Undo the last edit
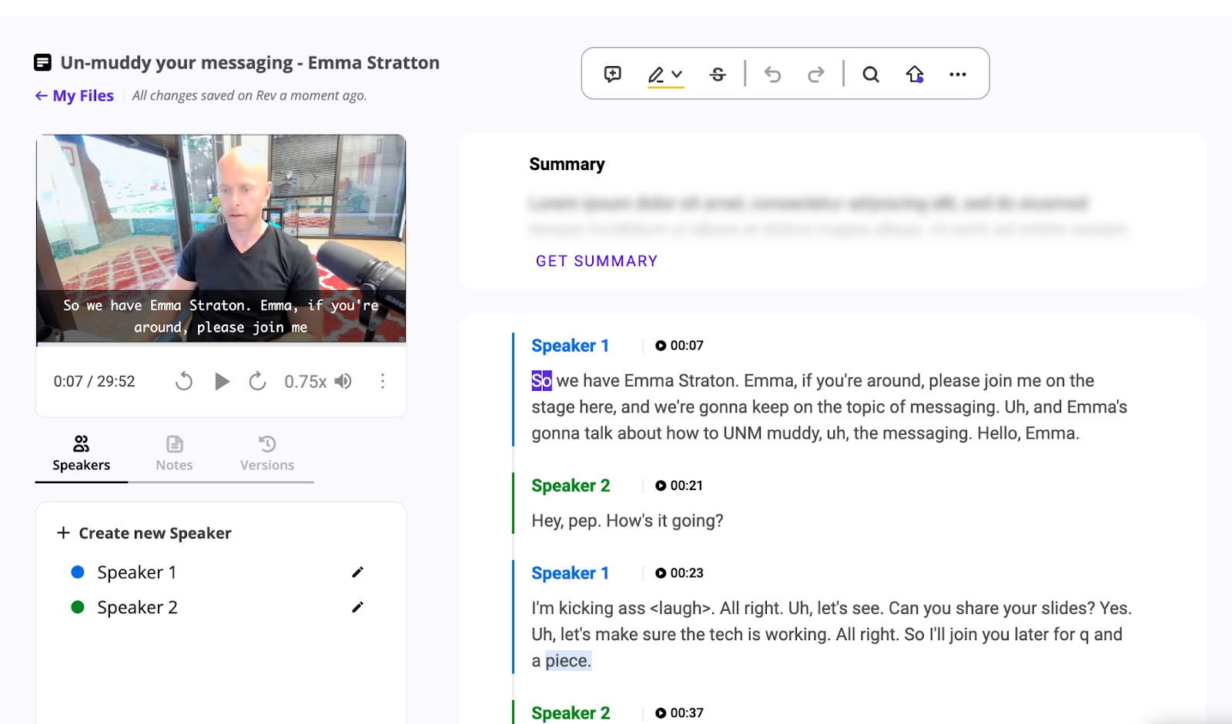 click(772, 75)
